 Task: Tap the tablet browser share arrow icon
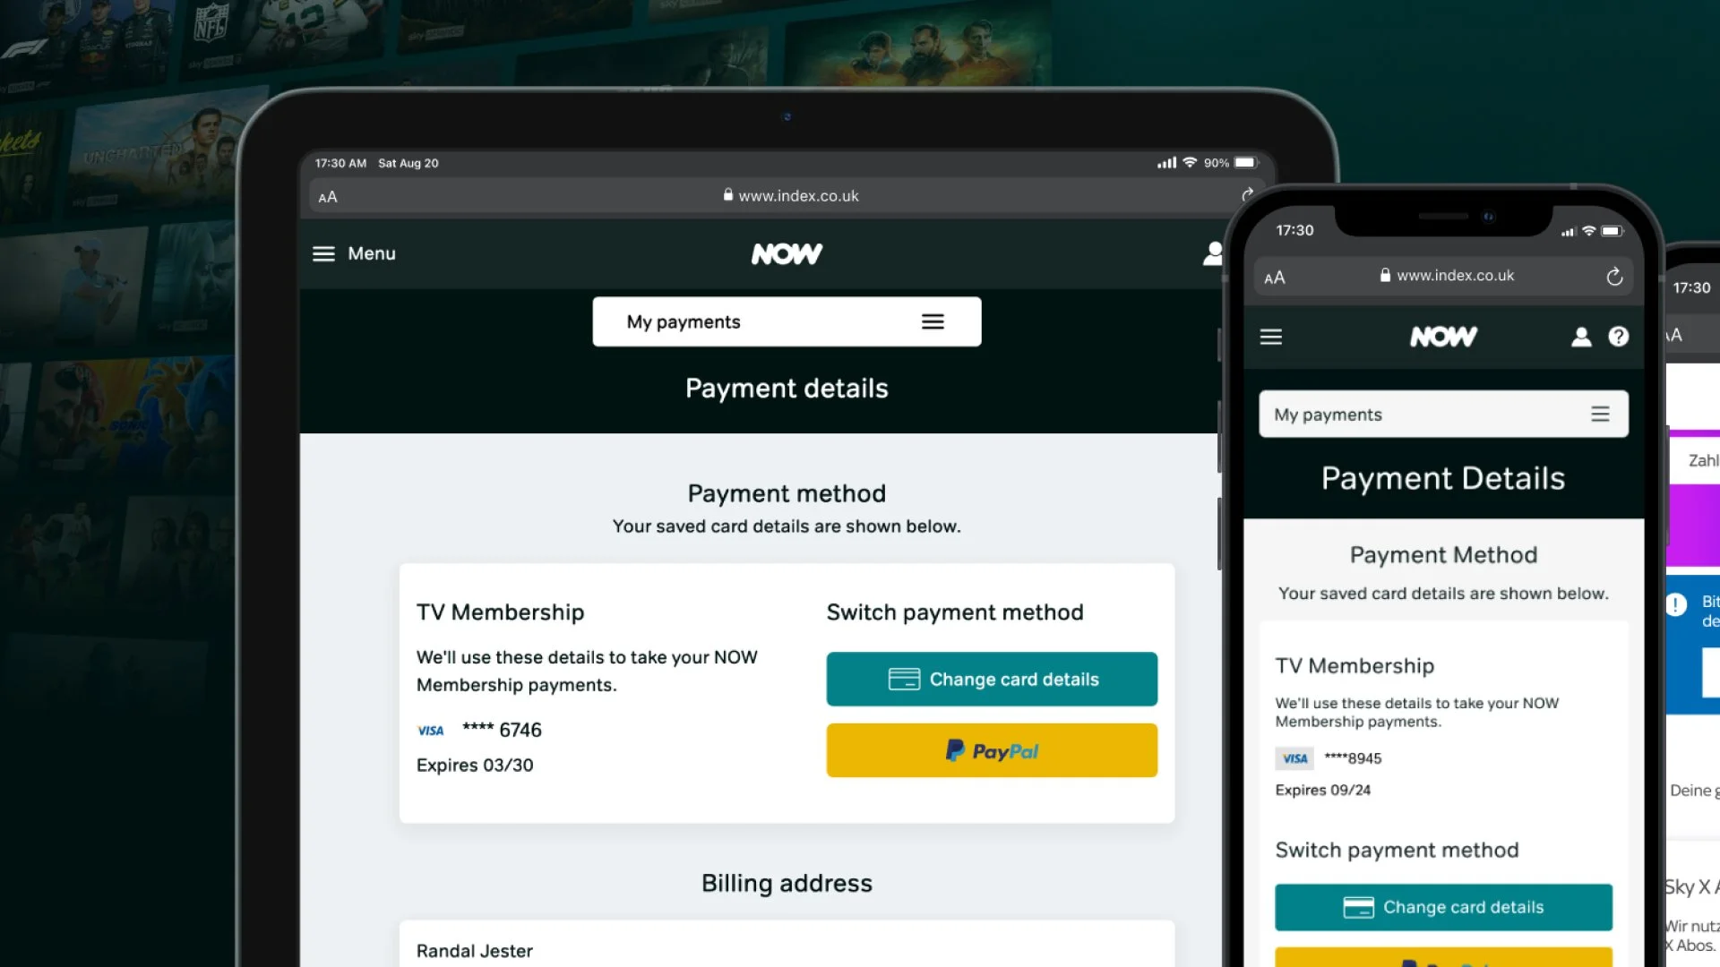pyautogui.click(x=1247, y=195)
